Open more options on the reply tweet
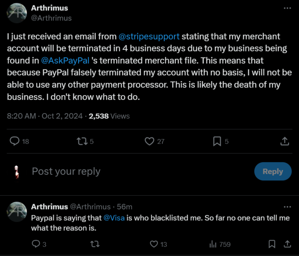 pyautogui.click(x=287, y=207)
